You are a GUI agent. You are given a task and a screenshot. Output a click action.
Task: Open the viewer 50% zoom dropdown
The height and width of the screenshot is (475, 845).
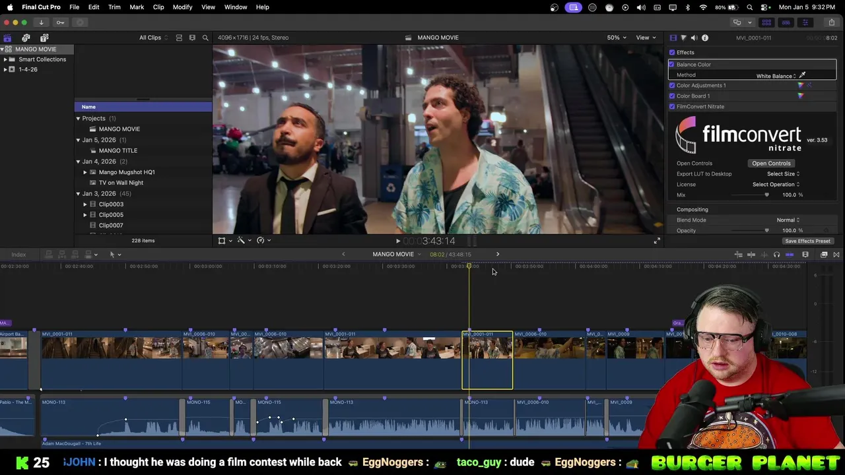coord(617,38)
